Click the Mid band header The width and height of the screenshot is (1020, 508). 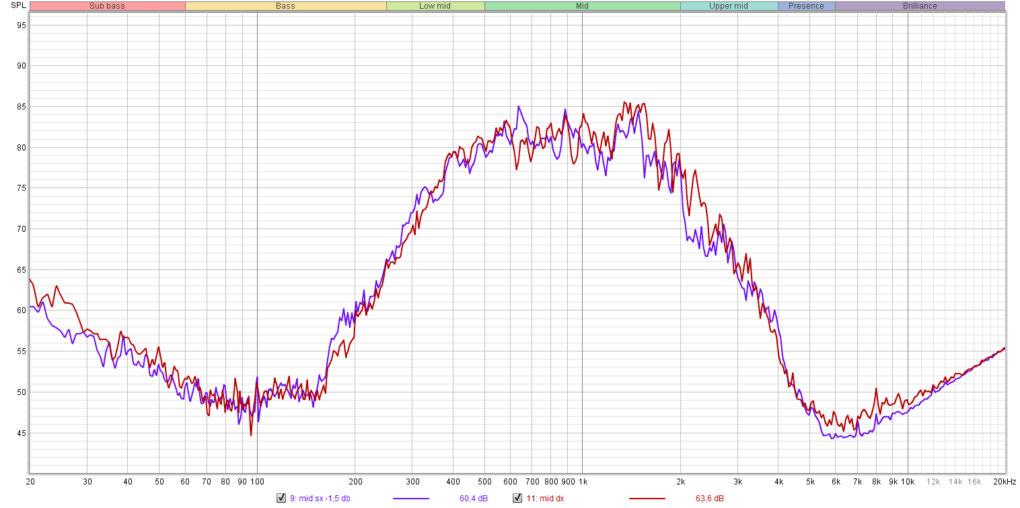click(583, 6)
